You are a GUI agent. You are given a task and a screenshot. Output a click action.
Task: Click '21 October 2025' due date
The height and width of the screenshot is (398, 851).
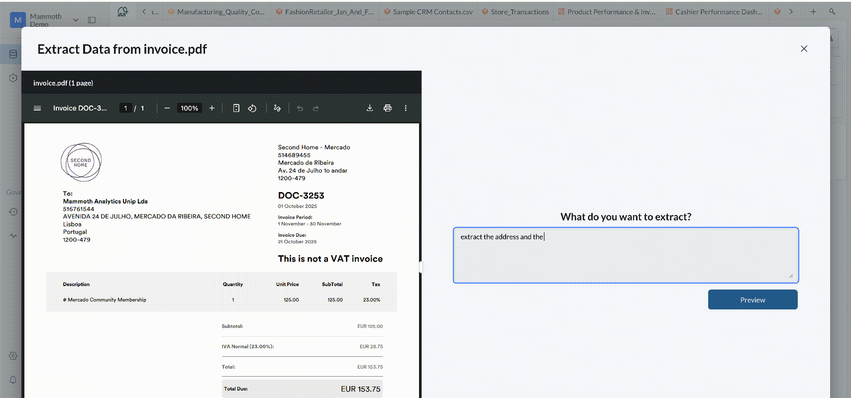[x=297, y=242]
